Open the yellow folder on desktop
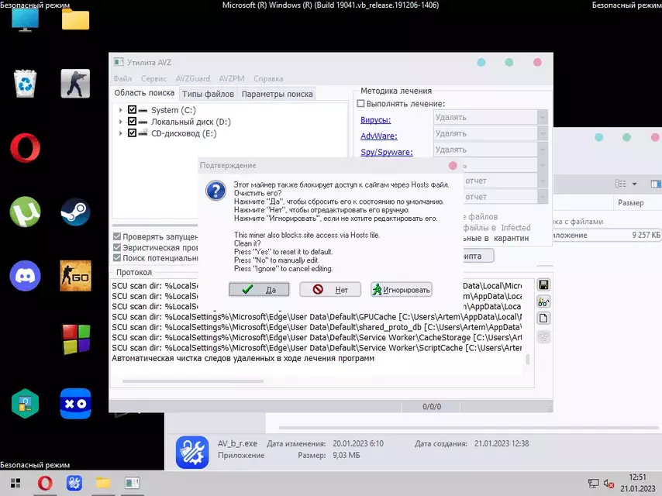Image resolution: width=662 pixels, height=496 pixels. tap(75, 19)
